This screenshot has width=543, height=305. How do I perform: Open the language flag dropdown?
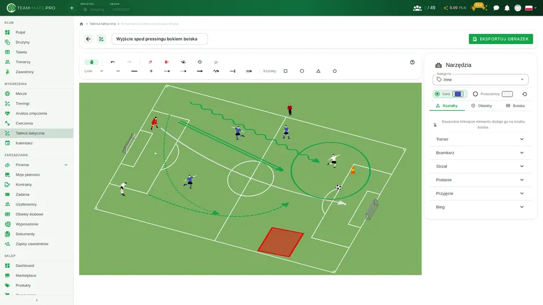[x=531, y=8]
